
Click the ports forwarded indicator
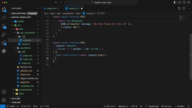coord(35,106)
